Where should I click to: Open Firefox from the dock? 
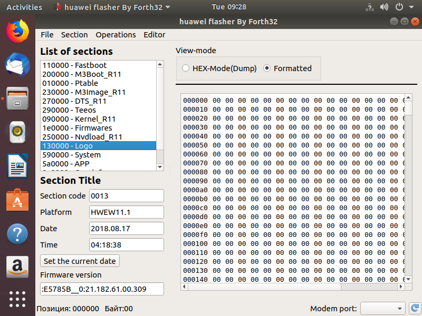point(17,31)
